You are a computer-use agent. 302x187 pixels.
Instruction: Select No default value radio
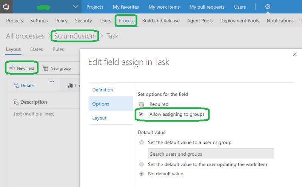point(141,174)
